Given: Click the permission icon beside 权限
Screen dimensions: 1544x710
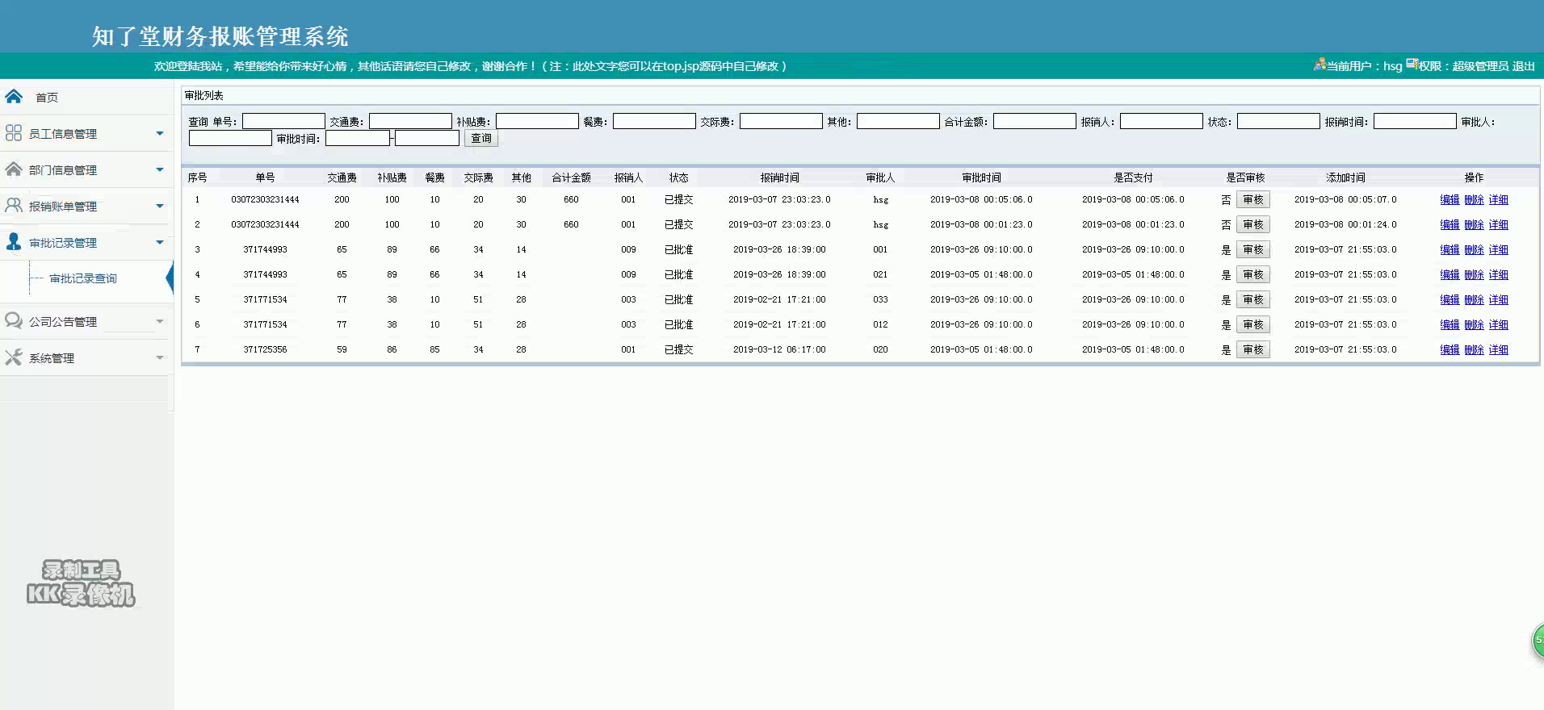Looking at the screenshot, I should point(1412,64).
